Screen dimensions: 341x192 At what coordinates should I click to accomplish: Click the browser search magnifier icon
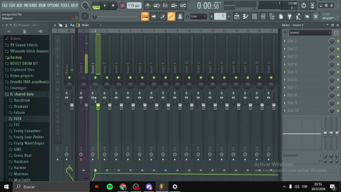tap(15, 25)
